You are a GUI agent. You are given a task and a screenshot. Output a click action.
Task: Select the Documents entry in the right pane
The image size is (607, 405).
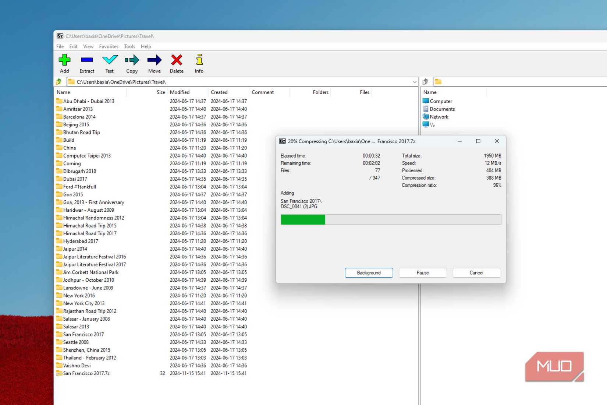click(443, 109)
